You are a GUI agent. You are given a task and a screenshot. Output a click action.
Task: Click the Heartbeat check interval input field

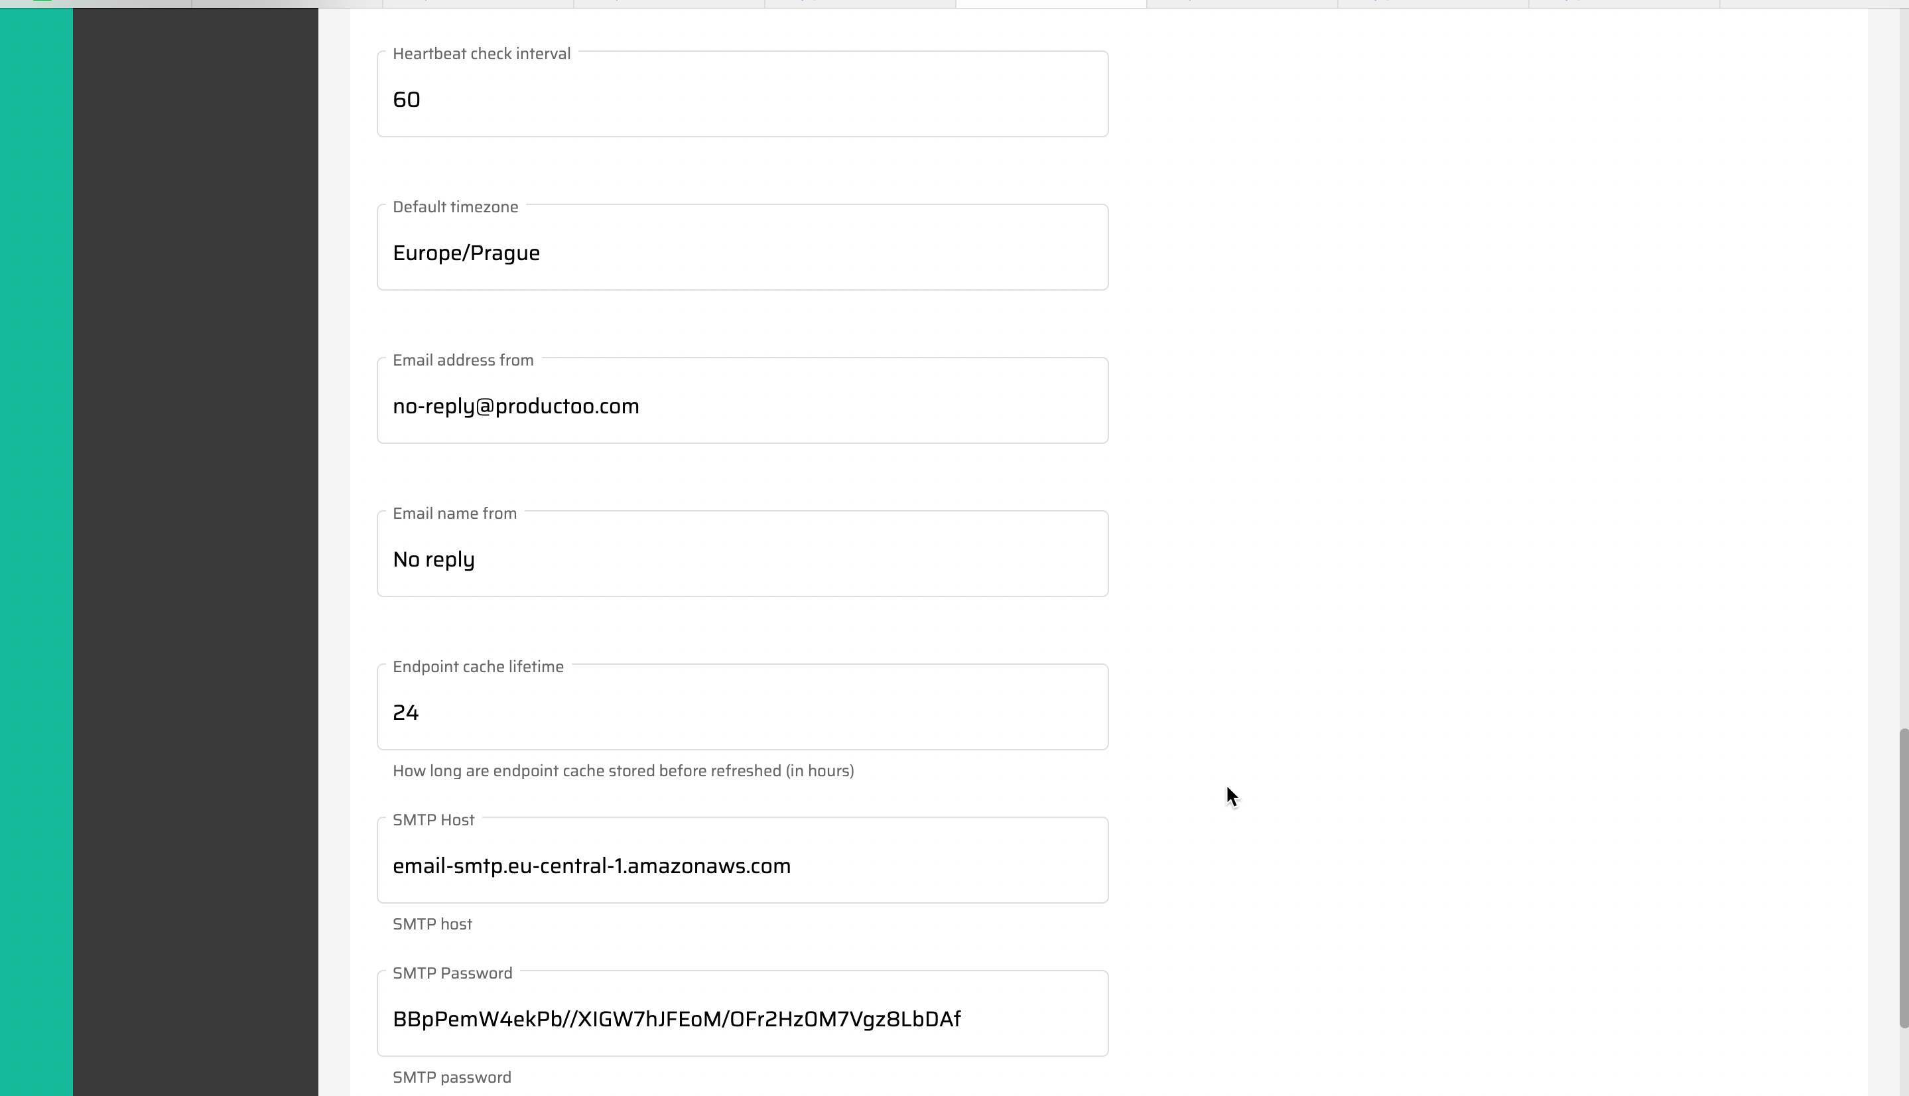(742, 100)
